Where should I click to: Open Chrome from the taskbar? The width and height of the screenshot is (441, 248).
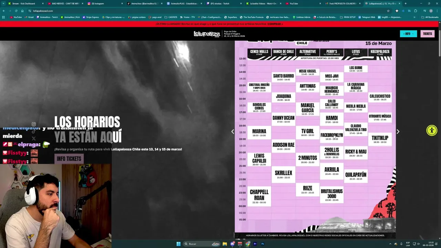[x=248, y=244]
